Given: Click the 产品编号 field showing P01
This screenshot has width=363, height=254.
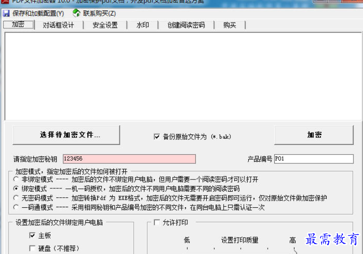Looking at the screenshot, I should [x=314, y=159].
